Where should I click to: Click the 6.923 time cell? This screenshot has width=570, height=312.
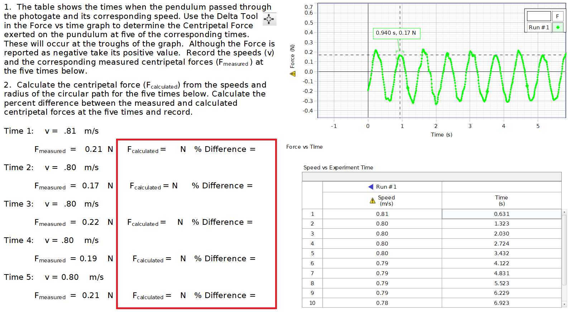[502, 303]
